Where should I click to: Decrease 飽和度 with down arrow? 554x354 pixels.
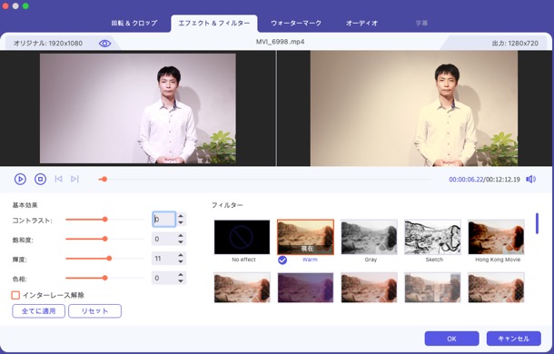(x=181, y=242)
